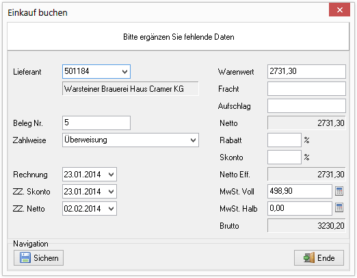This screenshot has width=357, height=278.
Task: Open the Rechnung date picker arrow
Action: point(111,175)
